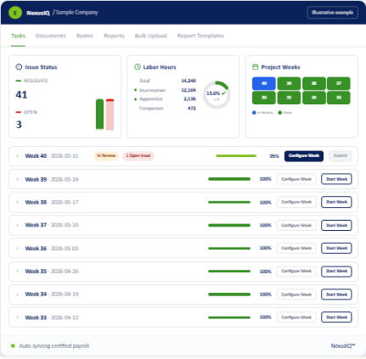Expand the Week 34 row
The width and height of the screenshot is (366, 359).
[17, 294]
